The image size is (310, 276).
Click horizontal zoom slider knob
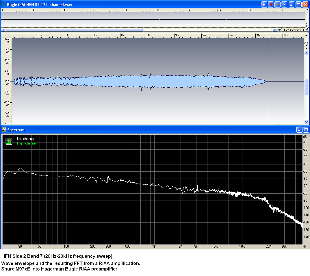pos(290,30)
